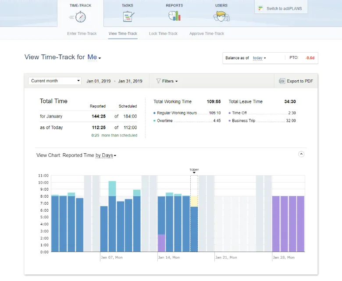Open the Users avatar icon
The height and width of the screenshot is (281, 342).
point(221,16)
